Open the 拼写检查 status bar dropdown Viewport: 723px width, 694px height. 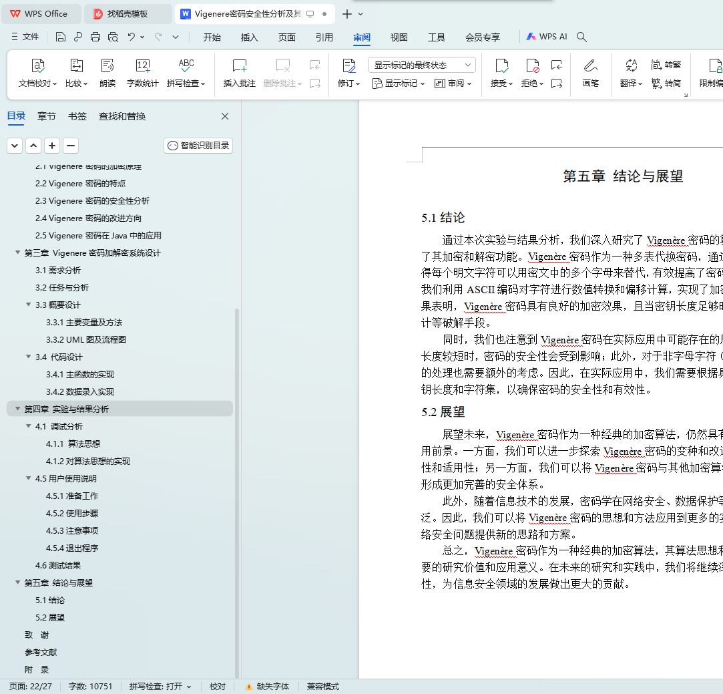189,687
